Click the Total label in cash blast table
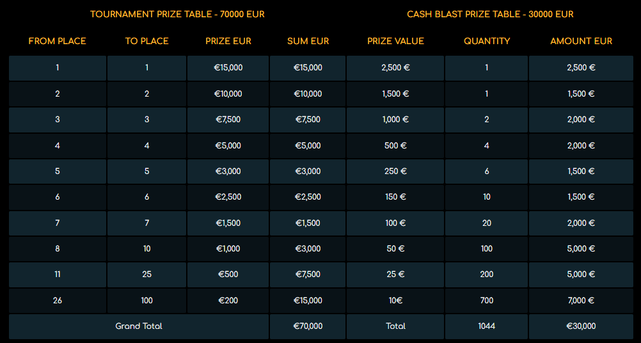641x343 pixels. tap(395, 326)
